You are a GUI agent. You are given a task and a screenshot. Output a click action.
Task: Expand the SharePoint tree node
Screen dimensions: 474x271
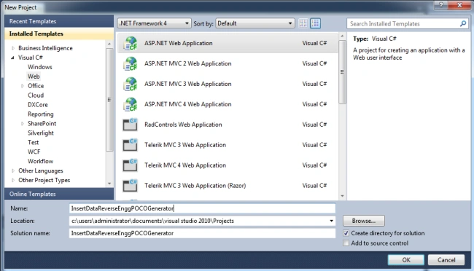click(x=23, y=124)
